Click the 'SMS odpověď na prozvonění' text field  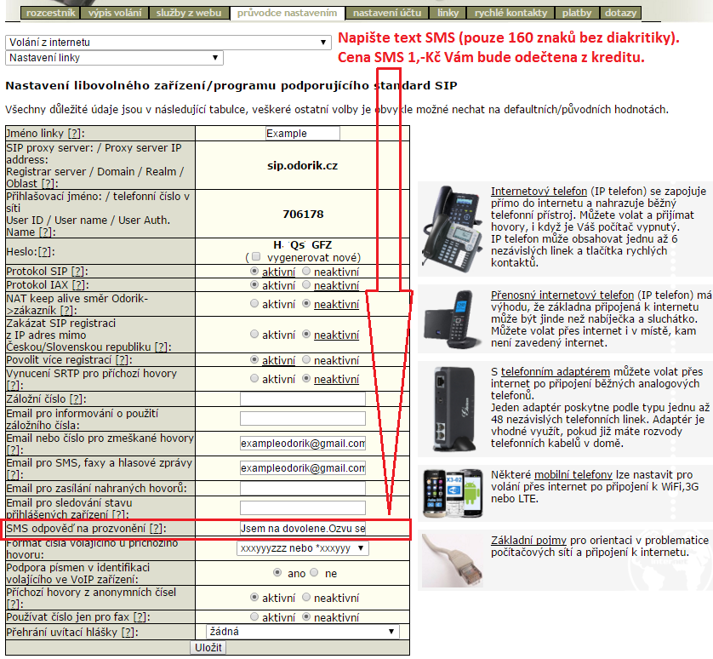pyautogui.click(x=302, y=529)
